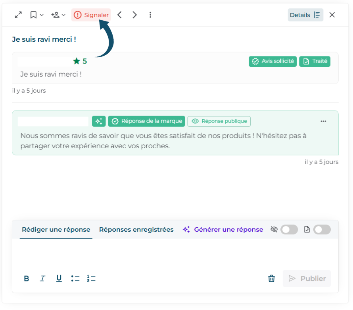Apply bold formatting in reply editor

coord(27,279)
